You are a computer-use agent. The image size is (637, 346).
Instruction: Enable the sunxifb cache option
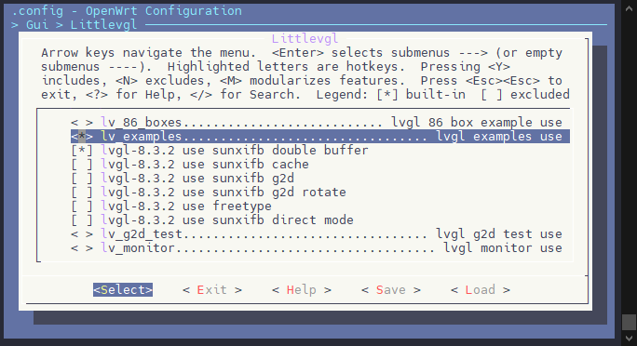pyautogui.click(x=82, y=165)
